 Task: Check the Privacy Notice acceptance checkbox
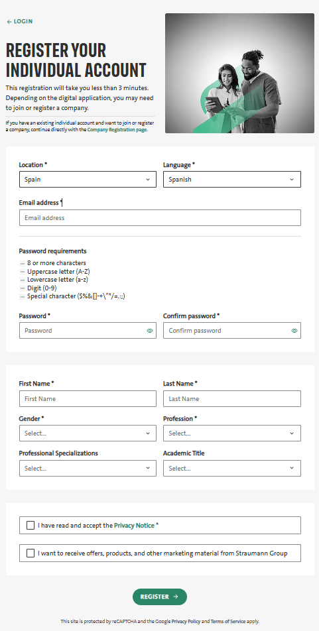pyautogui.click(x=31, y=525)
